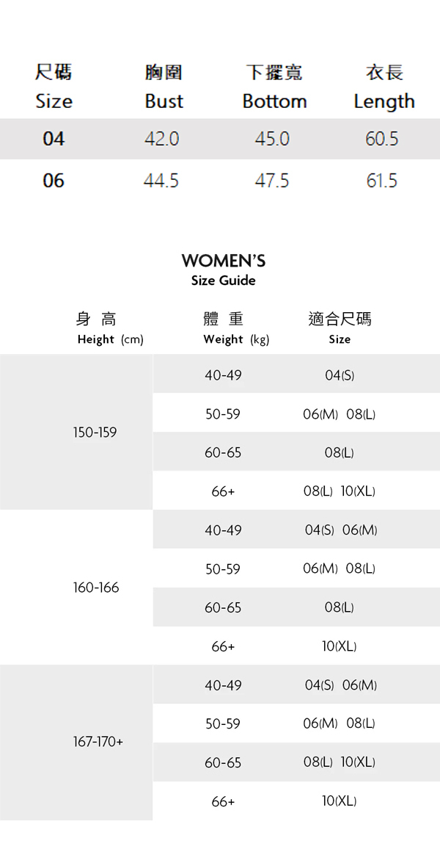This screenshot has height=852, width=440.
Task: Click the 尺碼 Size column header
Action: point(54,87)
